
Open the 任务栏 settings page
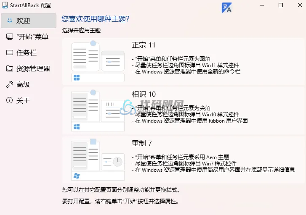[29, 52]
